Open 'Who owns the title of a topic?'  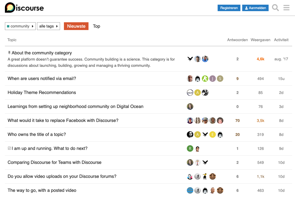tap(37, 134)
